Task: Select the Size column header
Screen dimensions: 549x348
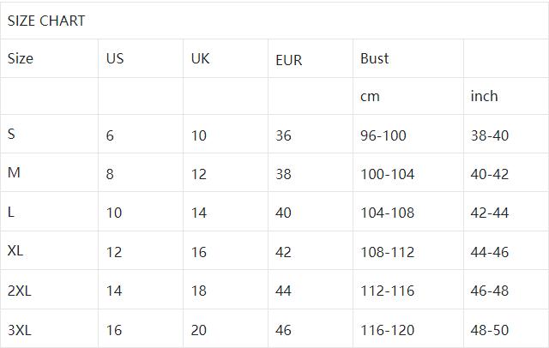Action: pyautogui.click(x=21, y=59)
